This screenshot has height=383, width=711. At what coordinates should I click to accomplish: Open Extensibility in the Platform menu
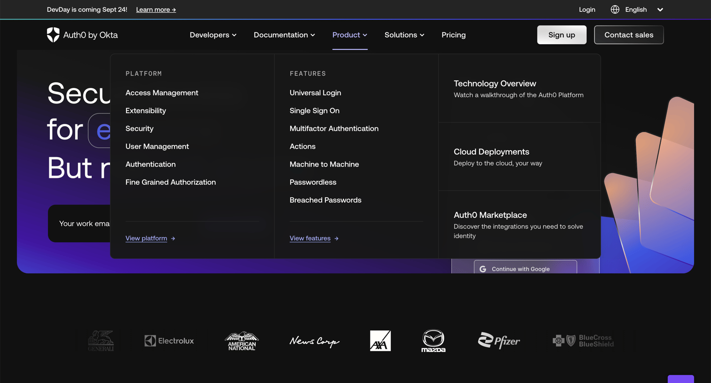(x=146, y=111)
